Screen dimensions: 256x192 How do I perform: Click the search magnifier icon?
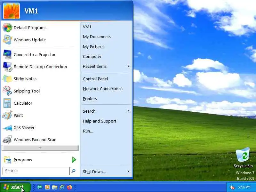[x=74, y=171]
